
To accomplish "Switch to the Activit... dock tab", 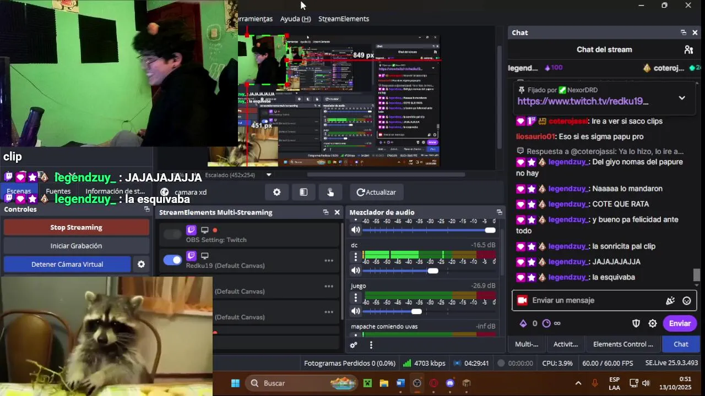I will tap(566, 344).
